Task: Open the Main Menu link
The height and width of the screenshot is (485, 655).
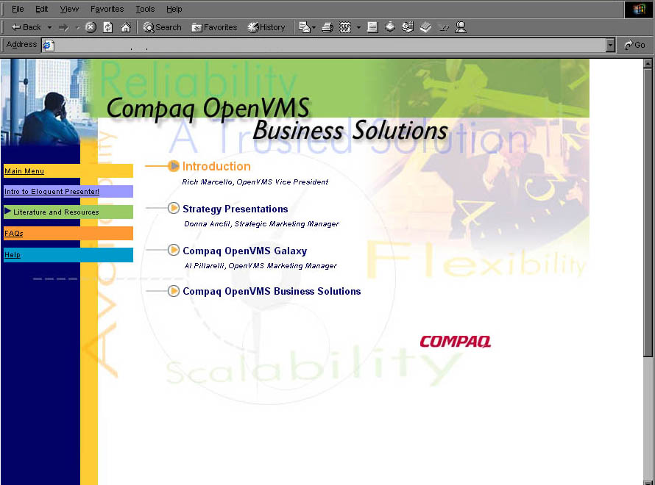Action: pos(24,171)
